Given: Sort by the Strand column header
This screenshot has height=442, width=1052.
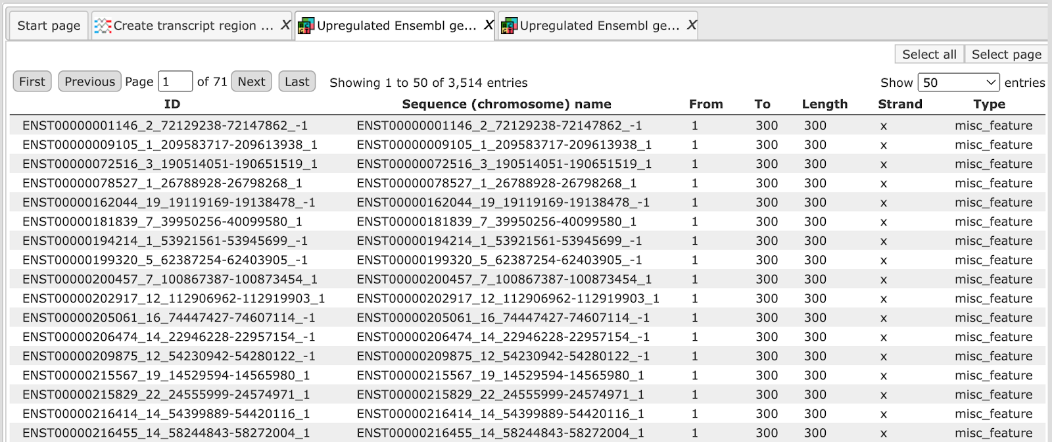Looking at the screenshot, I should pos(900,104).
